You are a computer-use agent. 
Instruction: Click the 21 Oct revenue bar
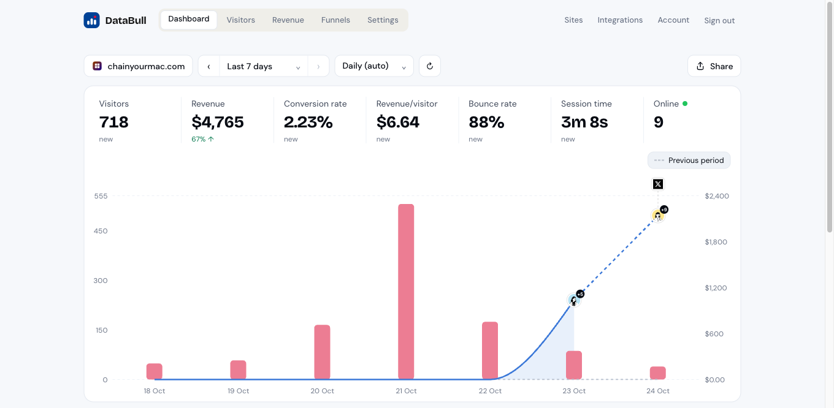pyautogui.click(x=406, y=292)
